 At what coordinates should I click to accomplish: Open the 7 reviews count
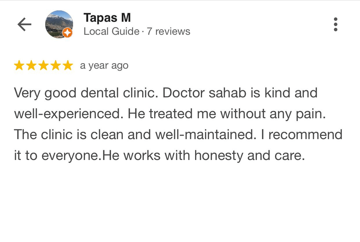tap(168, 31)
